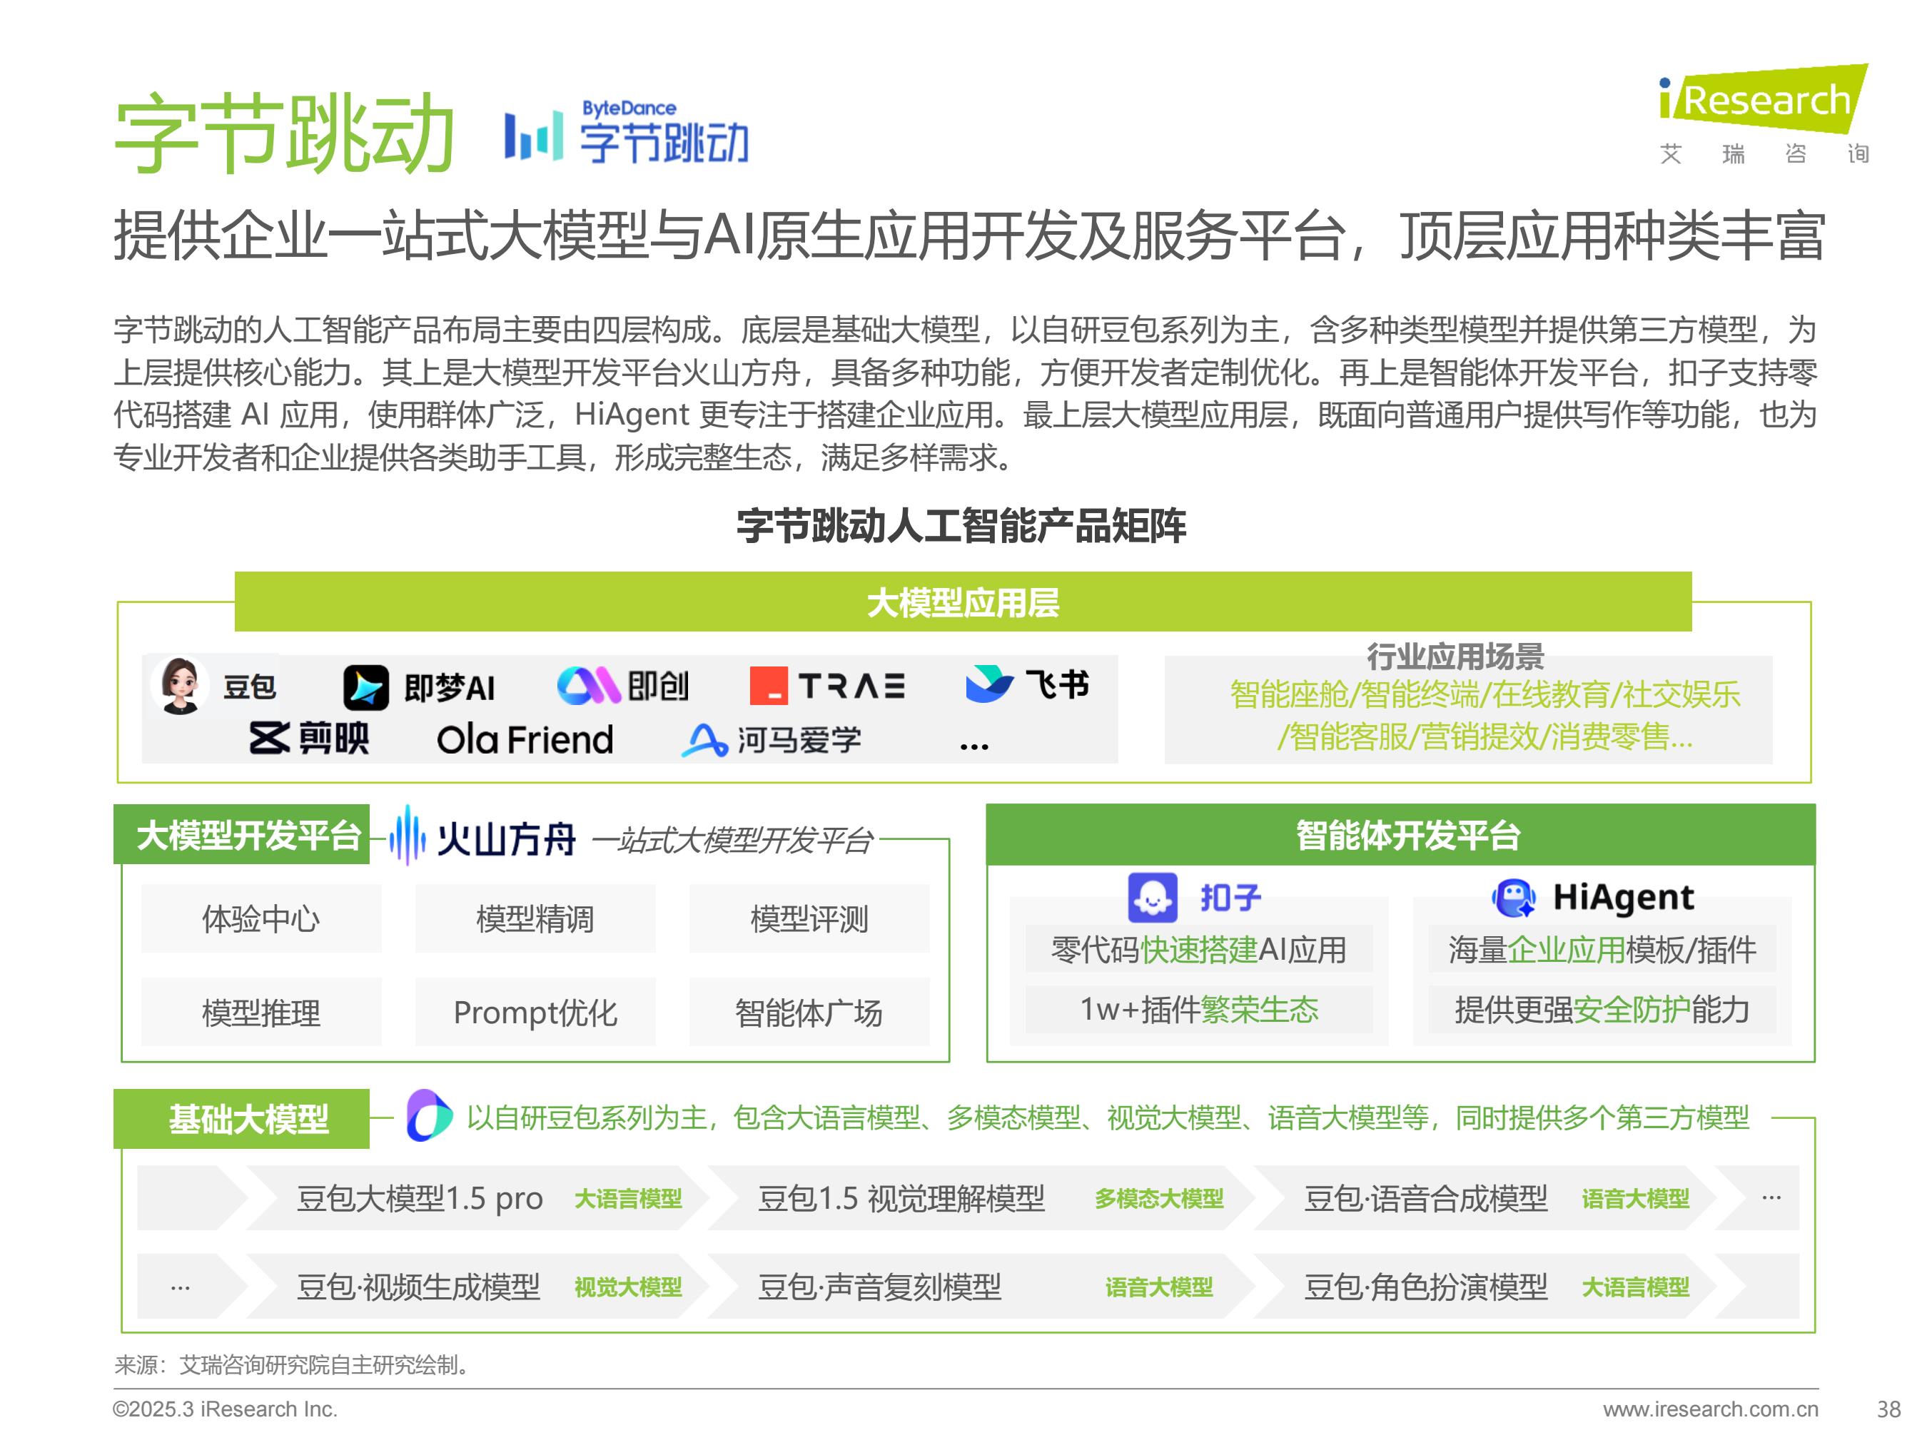
Task: Click the 智能体广场 box
Action: tap(809, 1012)
